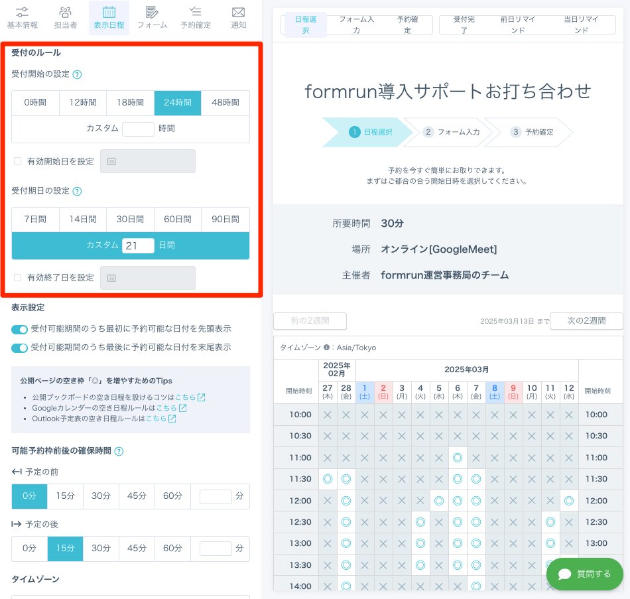This screenshot has width=630, height=599.
Task: Select 60日間 reception period option
Action: click(x=178, y=220)
